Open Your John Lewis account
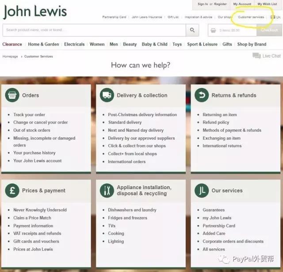The width and height of the screenshot is (283, 272). pos(37,161)
